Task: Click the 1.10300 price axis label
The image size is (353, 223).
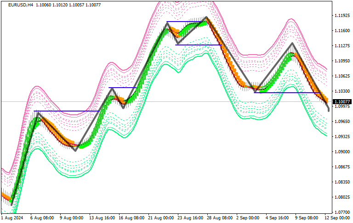Action: (x=342, y=91)
